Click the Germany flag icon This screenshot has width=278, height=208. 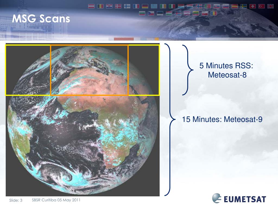[x=145, y=6]
